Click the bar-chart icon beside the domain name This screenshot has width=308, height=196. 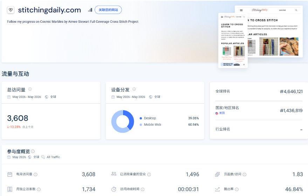click(90, 10)
